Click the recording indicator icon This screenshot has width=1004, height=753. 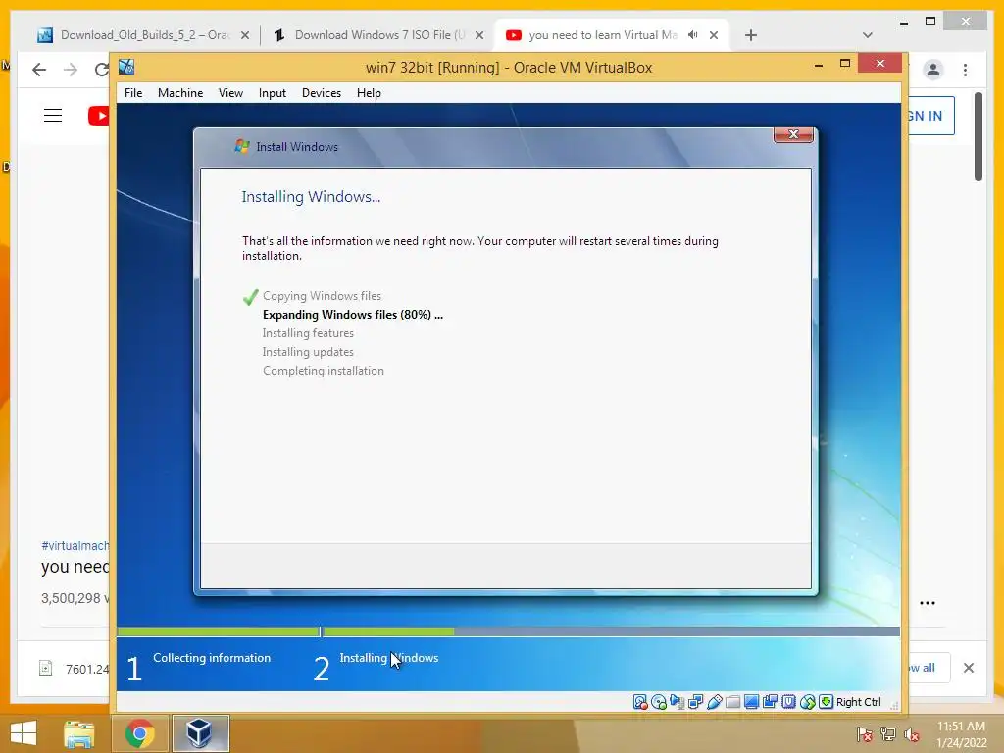(770, 702)
